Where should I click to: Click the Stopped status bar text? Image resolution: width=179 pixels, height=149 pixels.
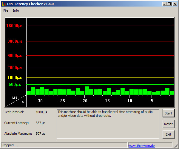[10, 145]
